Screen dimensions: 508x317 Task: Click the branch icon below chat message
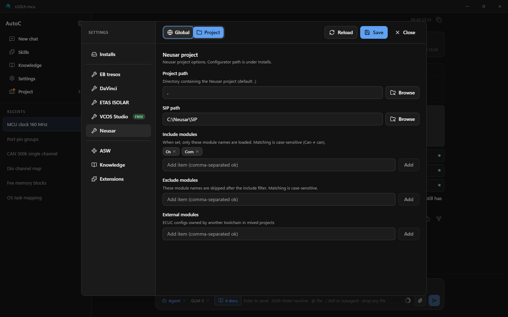[x=439, y=219]
